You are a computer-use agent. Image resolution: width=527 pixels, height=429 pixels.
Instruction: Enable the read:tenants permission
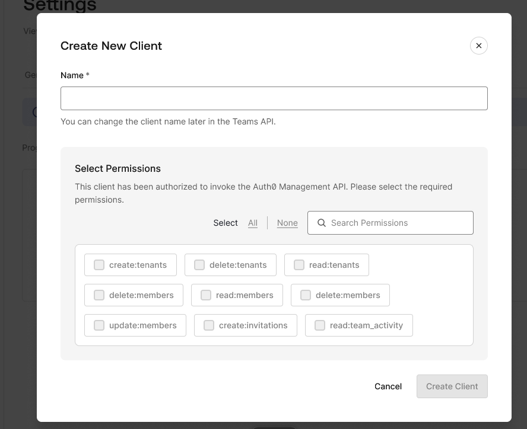pyautogui.click(x=299, y=265)
